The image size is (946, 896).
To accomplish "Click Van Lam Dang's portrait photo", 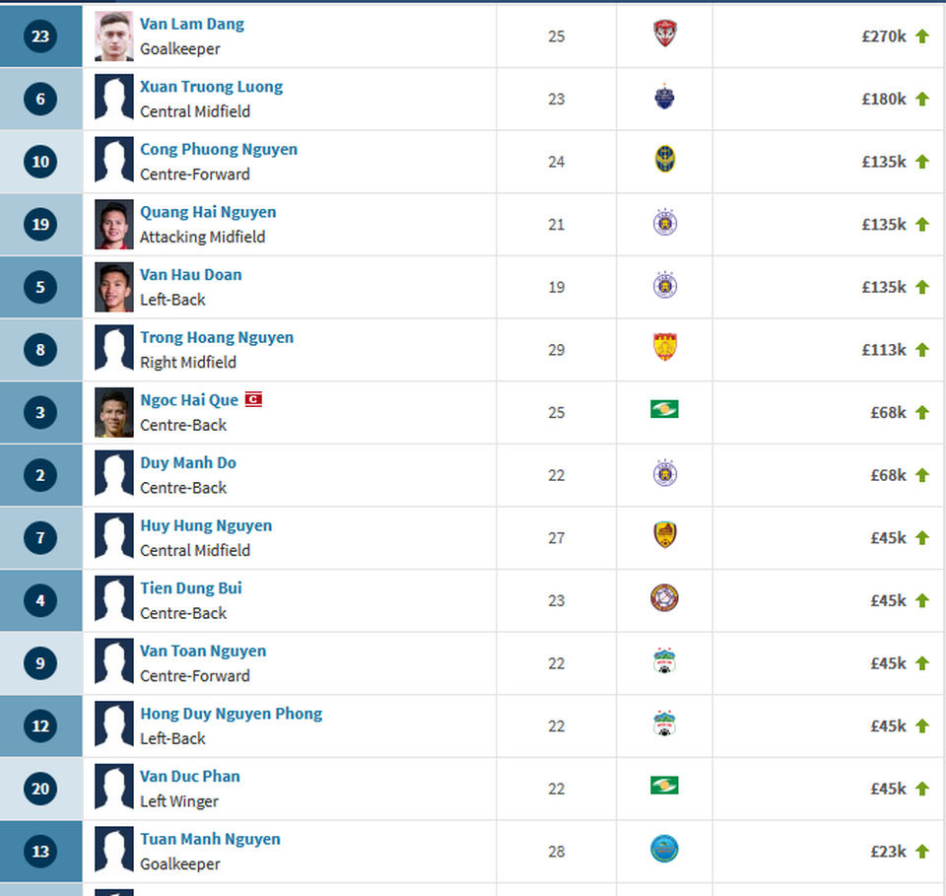I will [114, 36].
